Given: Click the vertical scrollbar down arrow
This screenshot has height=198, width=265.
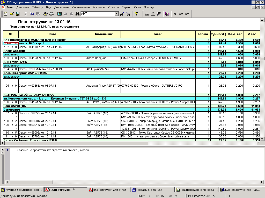Looking at the screenshot, I should [x=262, y=139].
